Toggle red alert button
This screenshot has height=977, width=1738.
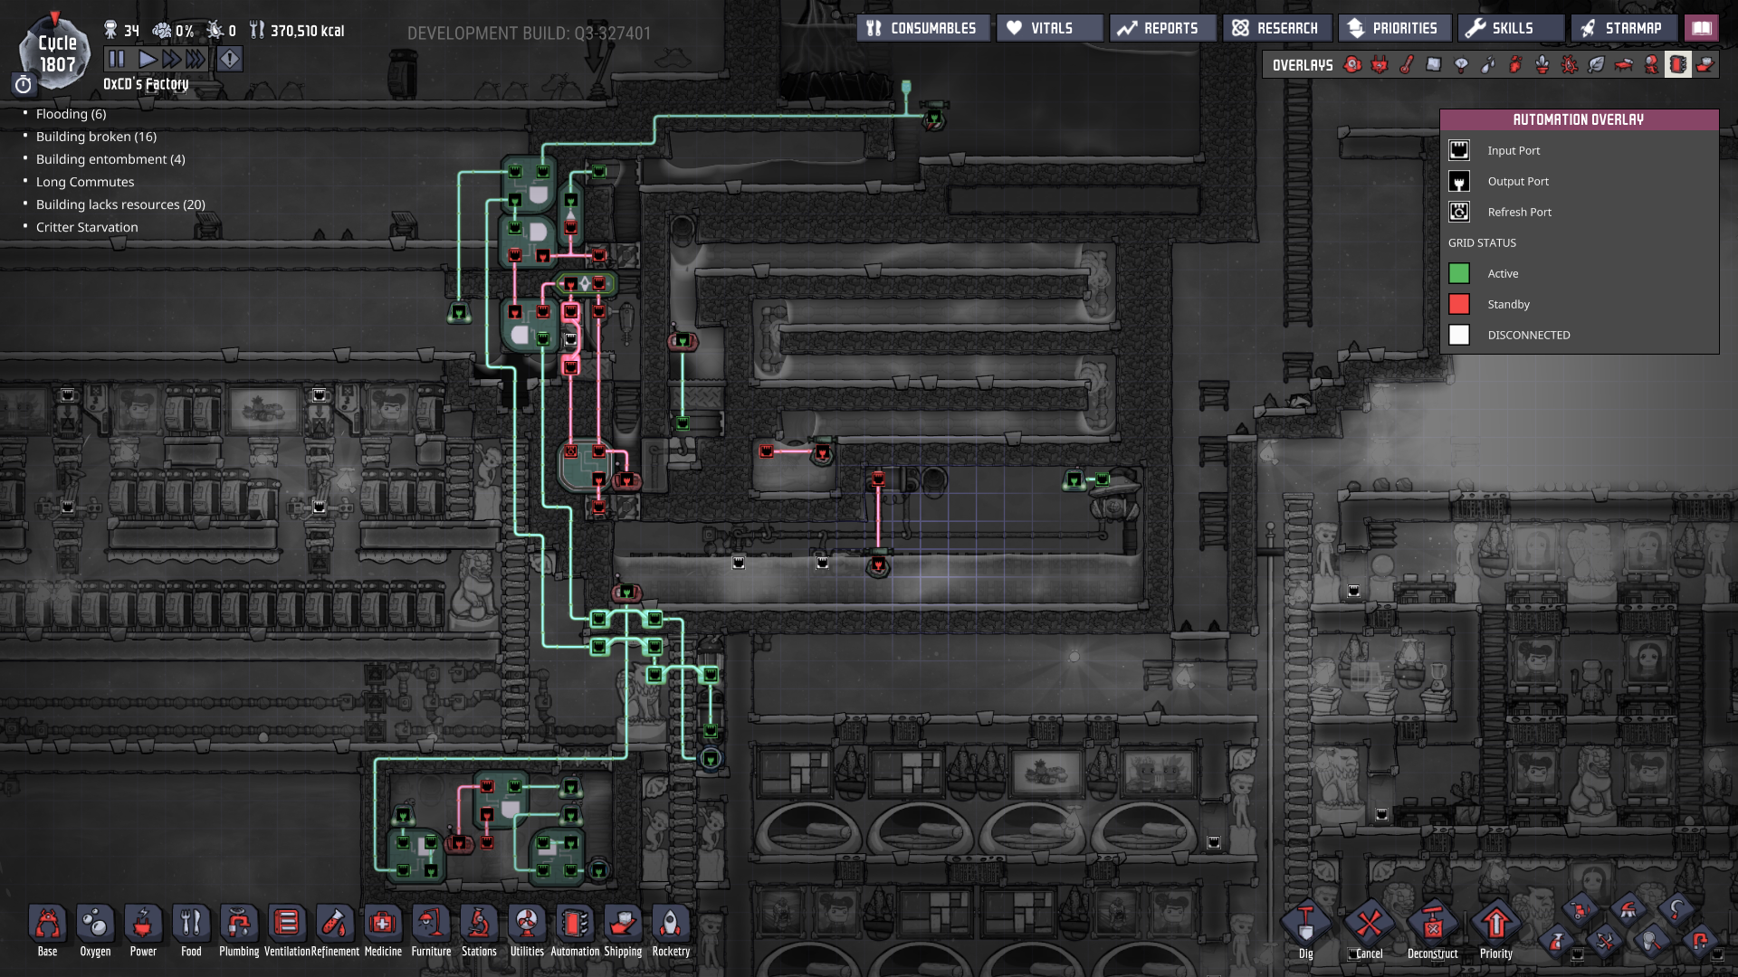coord(230,60)
